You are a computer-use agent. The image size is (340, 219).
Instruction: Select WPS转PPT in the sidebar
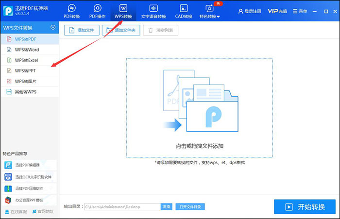coord(30,71)
